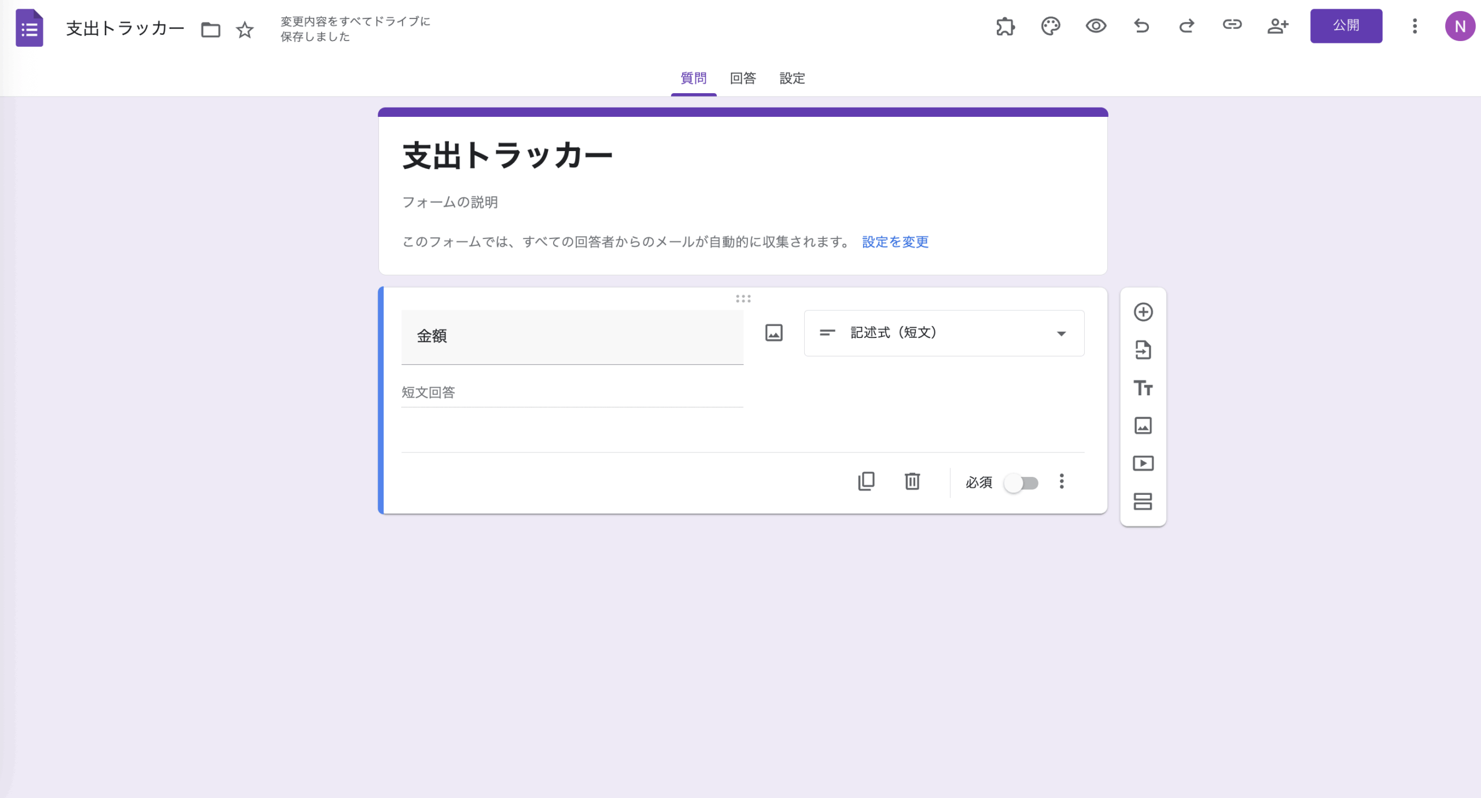Screen dimensions: 1481x798
Task: Open the 記述式(短文) question type dropdown
Action: [944, 333]
